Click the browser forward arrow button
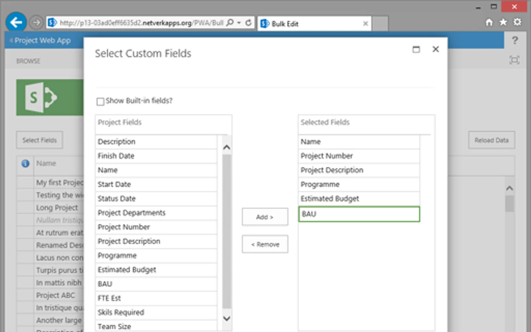Image resolution: width=531 pixels, height=332 pixels. [36, 23]
